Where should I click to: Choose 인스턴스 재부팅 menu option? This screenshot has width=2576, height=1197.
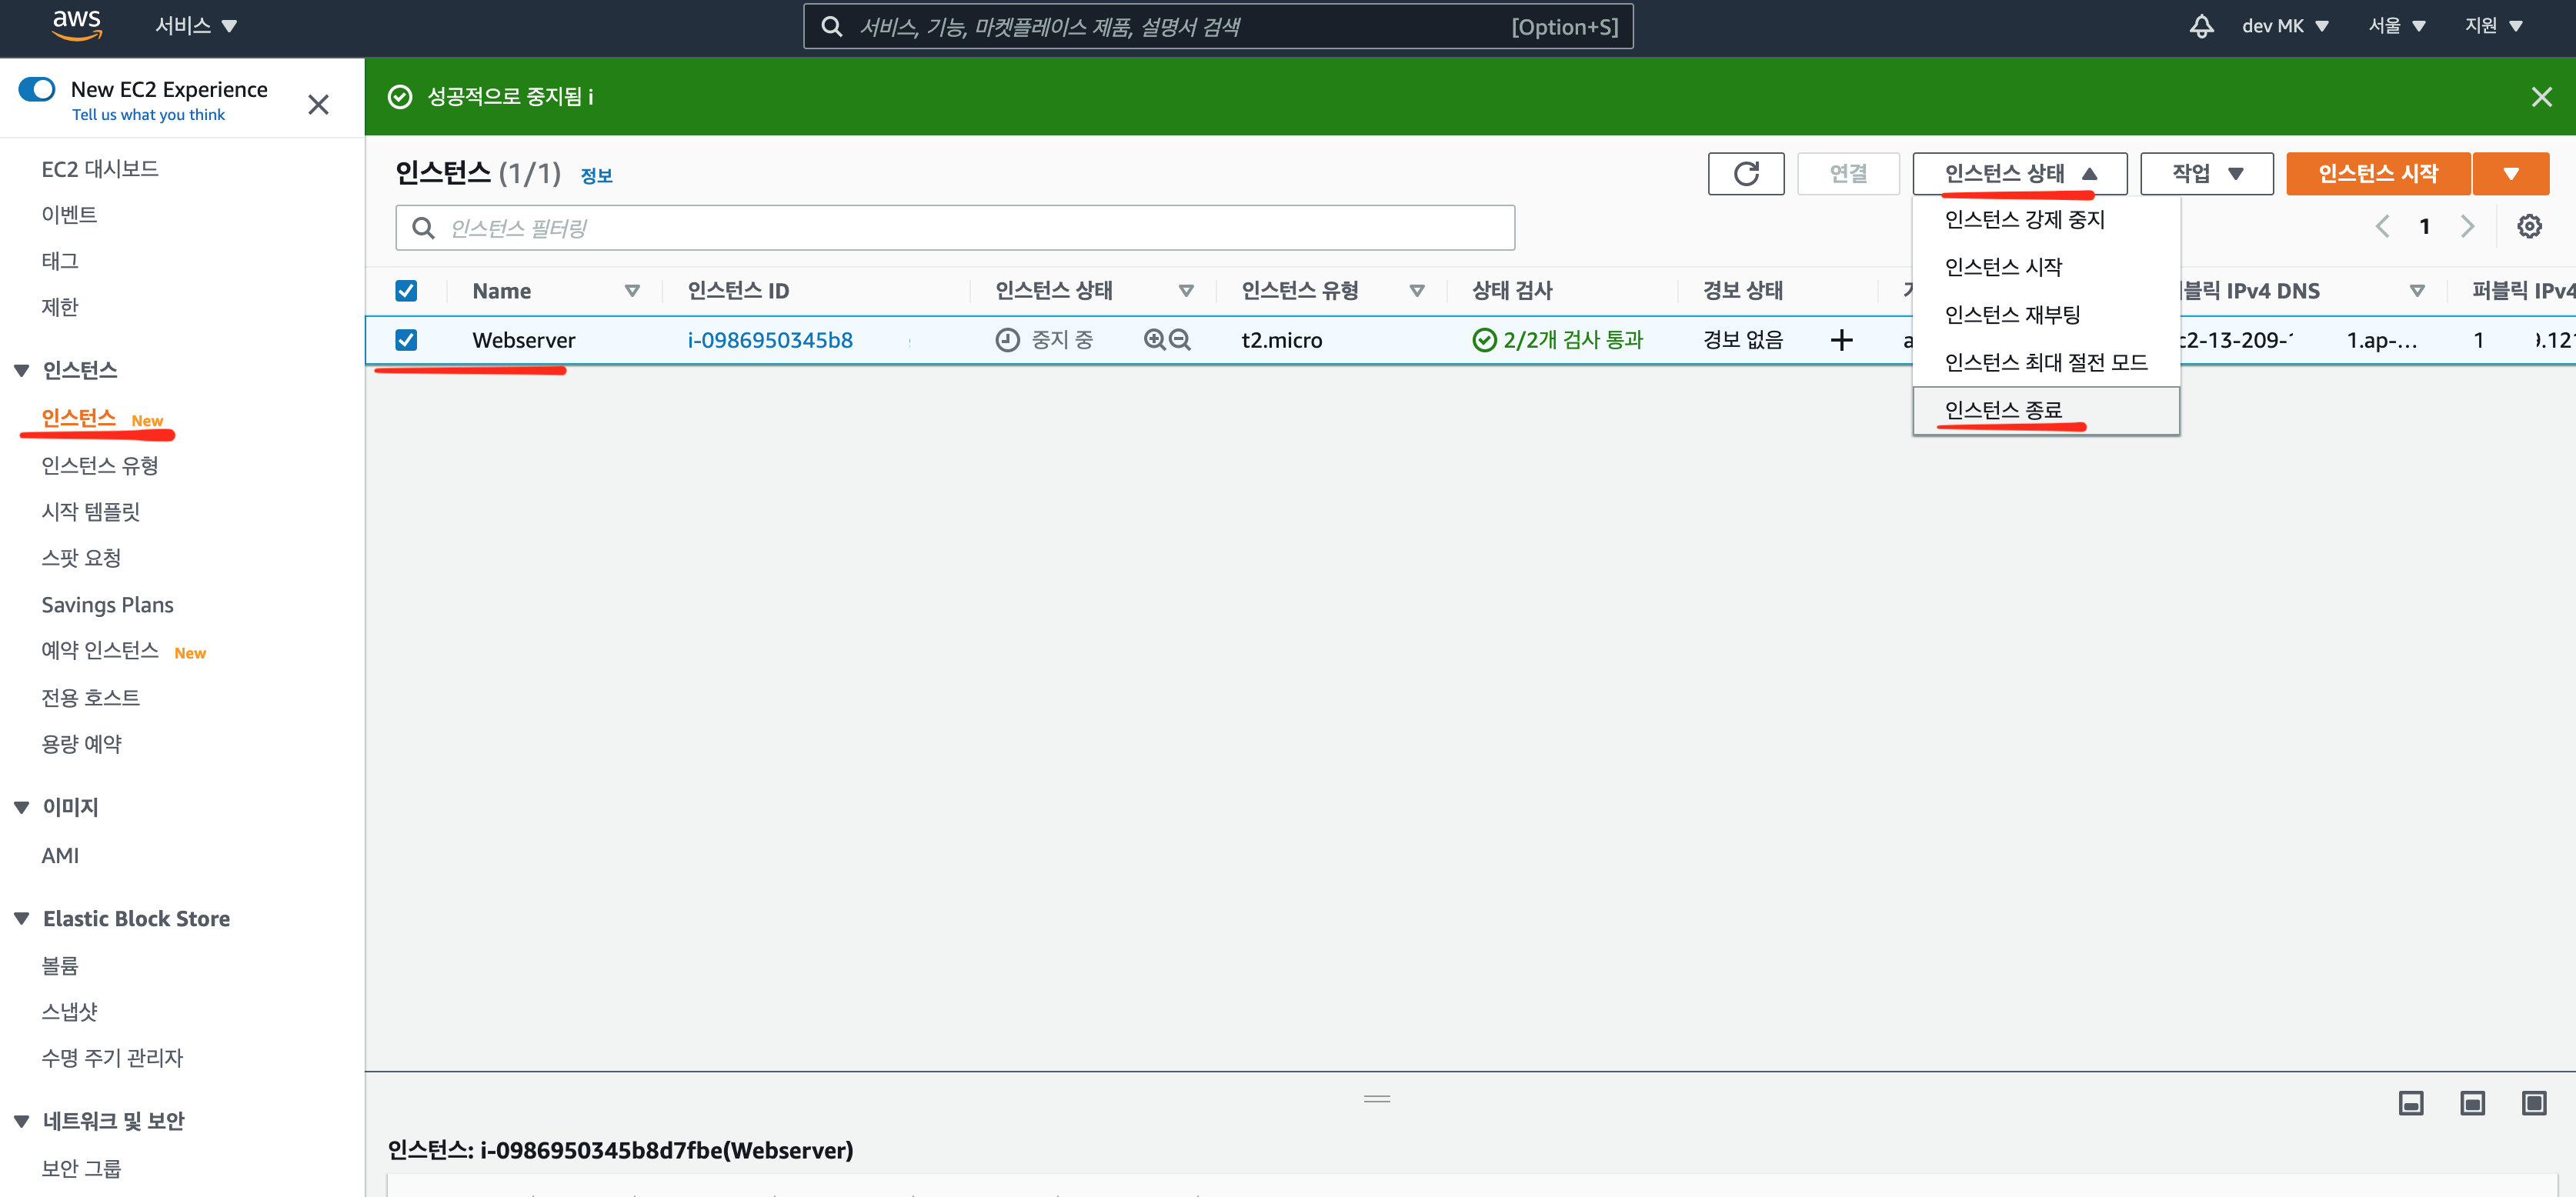(2012, 315)
